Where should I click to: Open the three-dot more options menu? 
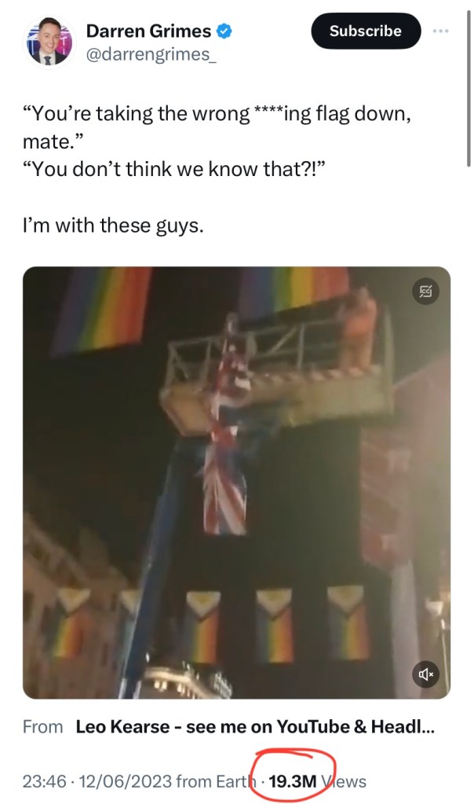tap(440, 31)
